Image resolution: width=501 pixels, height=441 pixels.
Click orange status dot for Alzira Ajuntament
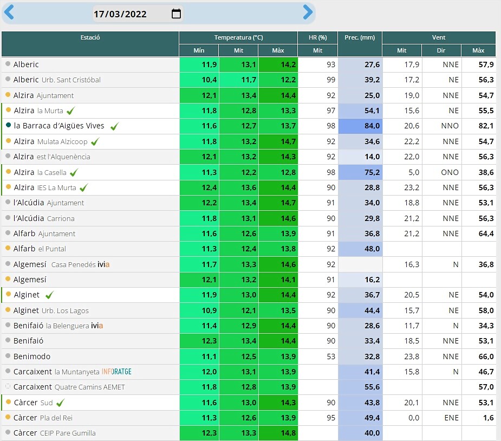coord(8,95)
